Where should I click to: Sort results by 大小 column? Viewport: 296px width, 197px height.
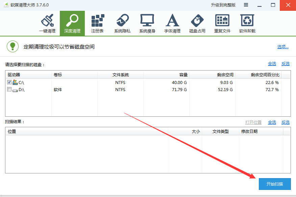coord(185,132)
